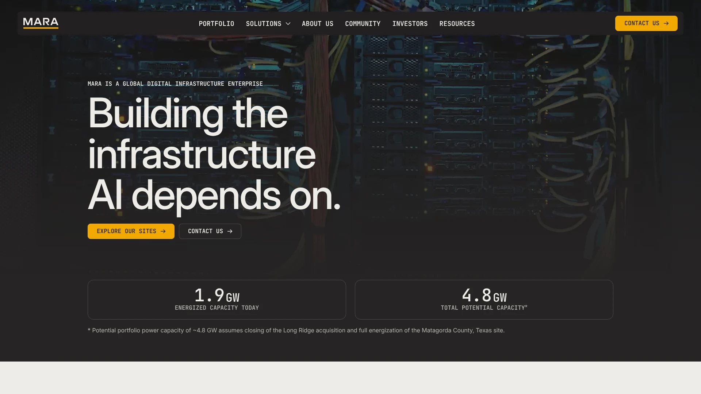Click the yellow Contact Us header button
Image resolution: width=701 pixels, height=394 pixels.
646,23
